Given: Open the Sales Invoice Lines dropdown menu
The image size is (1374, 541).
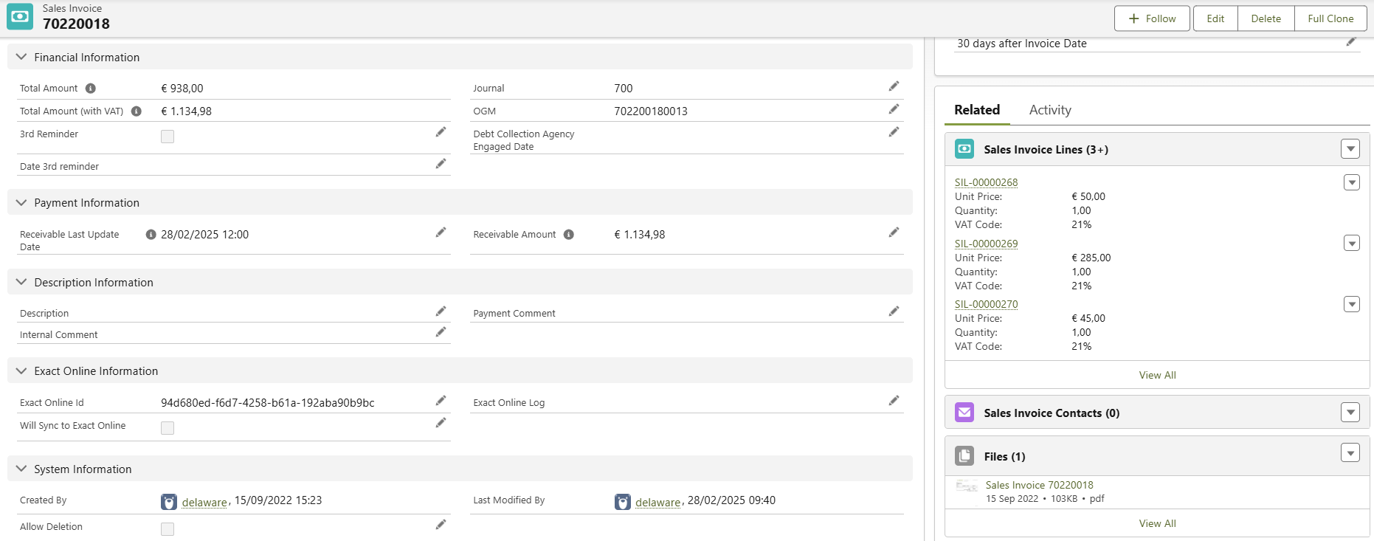Looking at the screenshot, I should [x=1350, y=149].
